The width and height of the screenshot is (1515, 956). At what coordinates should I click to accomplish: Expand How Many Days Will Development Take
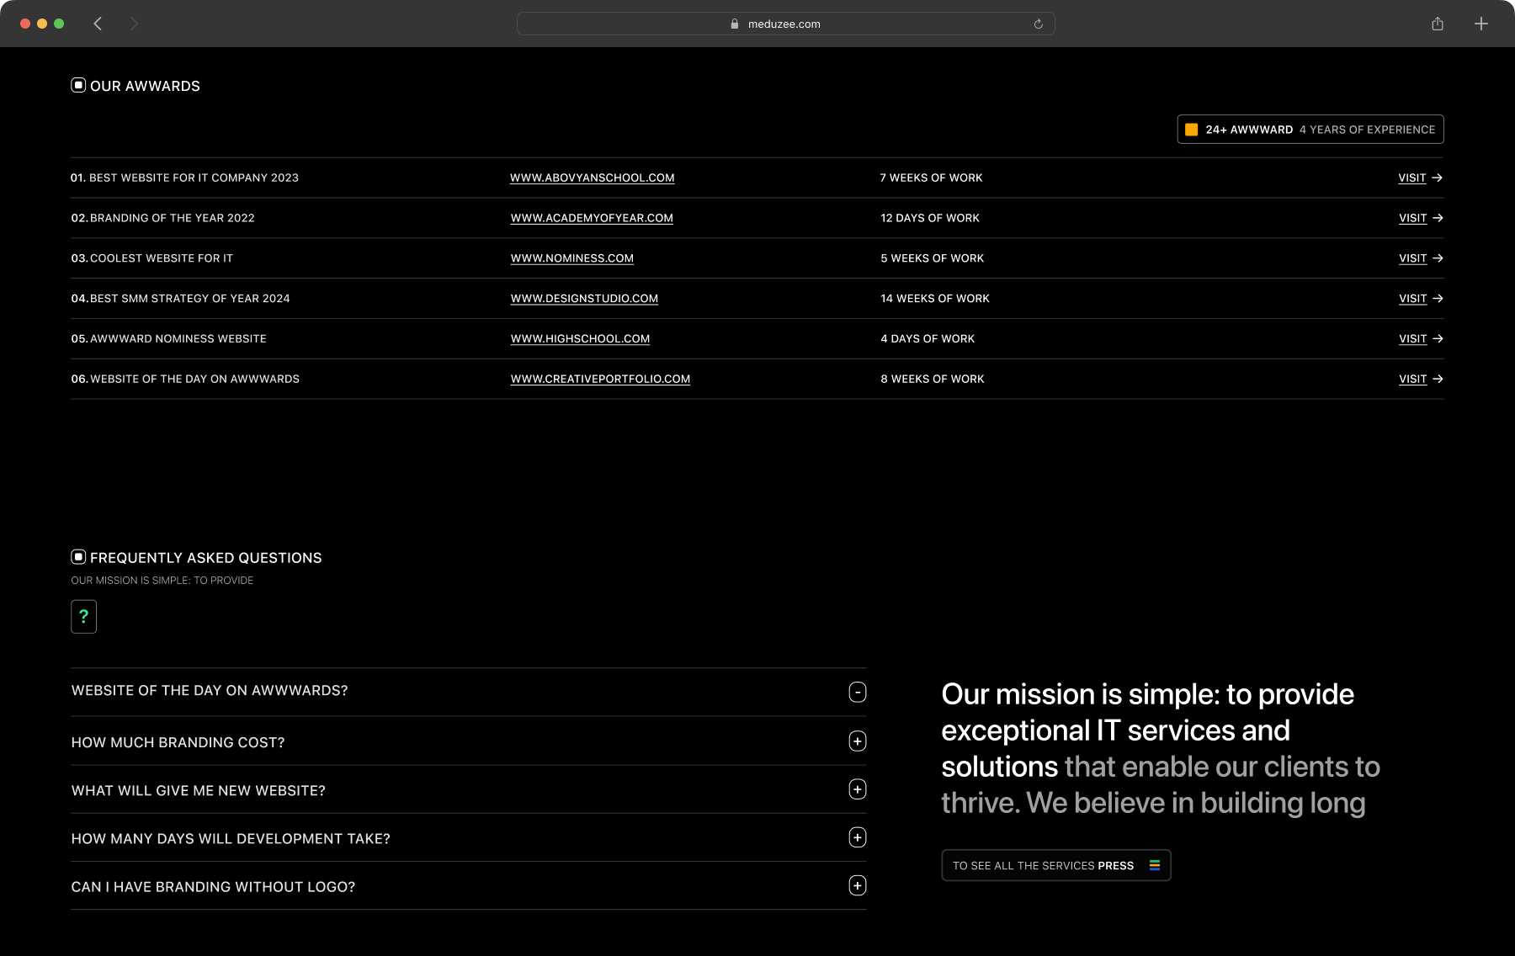[x=857, y=837]
